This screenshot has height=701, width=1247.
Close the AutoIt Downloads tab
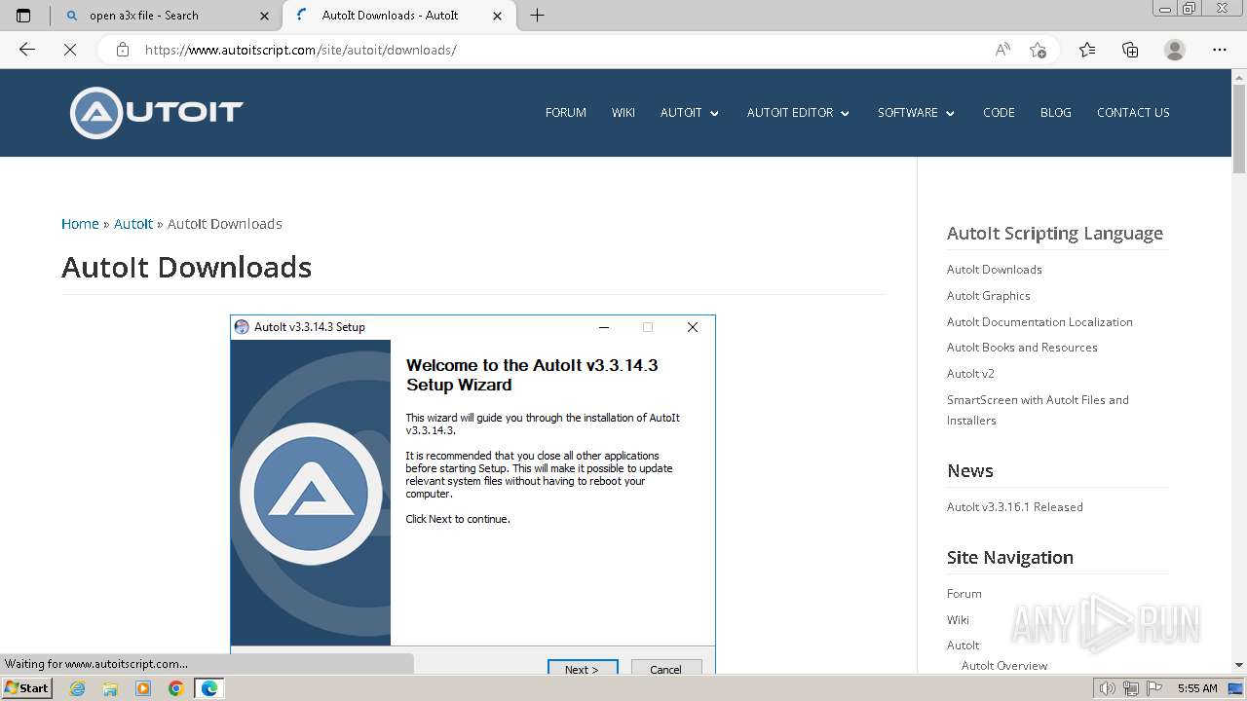(498, 16)
